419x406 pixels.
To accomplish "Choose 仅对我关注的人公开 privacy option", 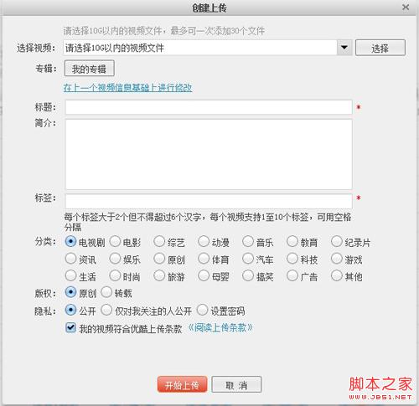I will (106, 310).
